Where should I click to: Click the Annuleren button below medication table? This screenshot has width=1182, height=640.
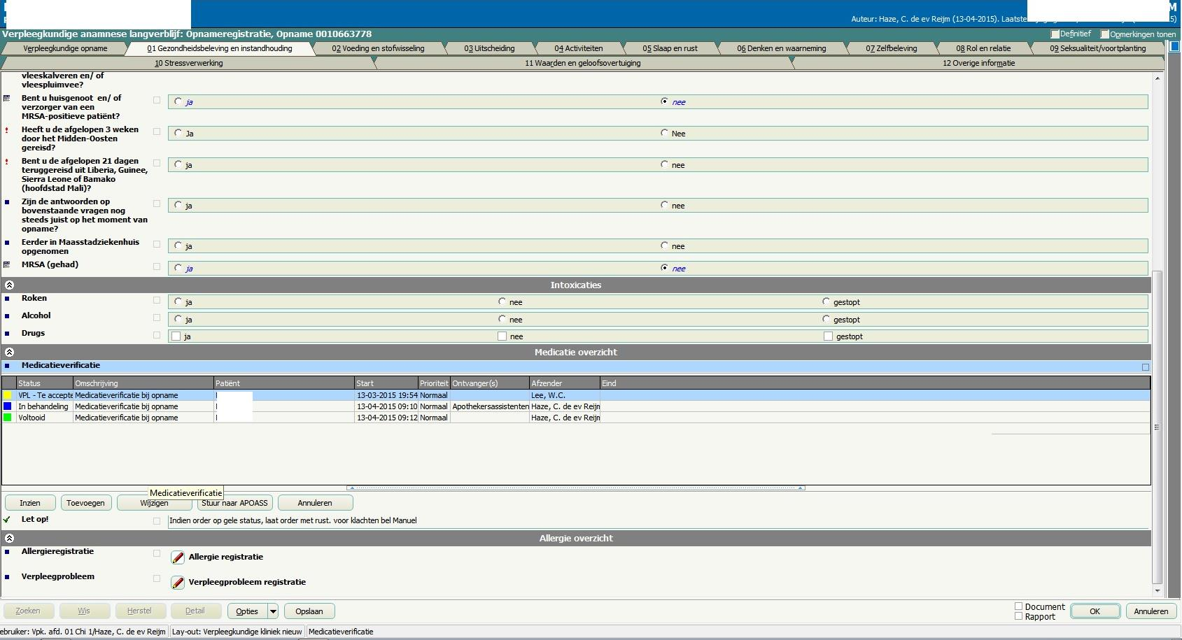(x=315, y=503)
